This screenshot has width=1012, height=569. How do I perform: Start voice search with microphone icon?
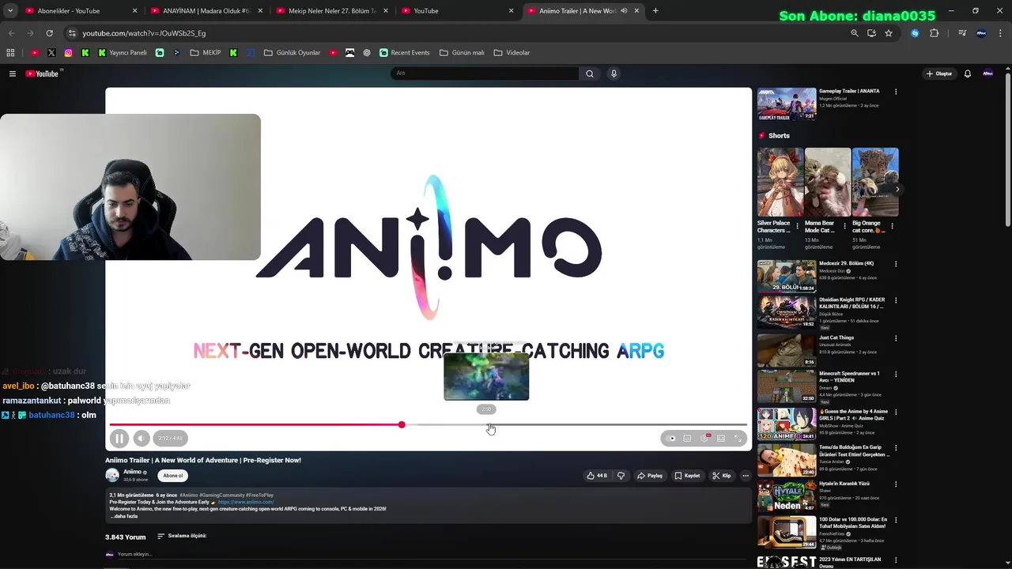tap(614, 73)
